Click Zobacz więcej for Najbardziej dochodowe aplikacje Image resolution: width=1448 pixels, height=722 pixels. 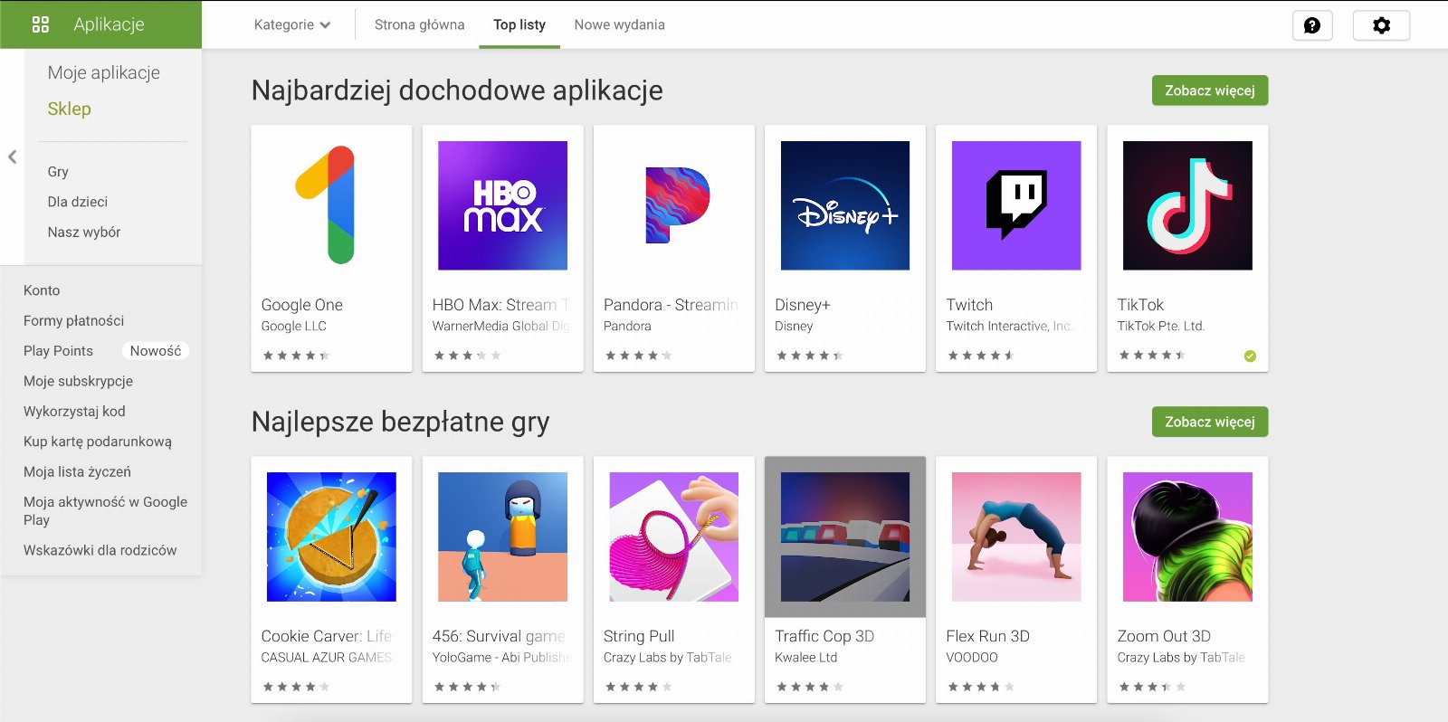pyautogui.click(x=1210, y=90)
